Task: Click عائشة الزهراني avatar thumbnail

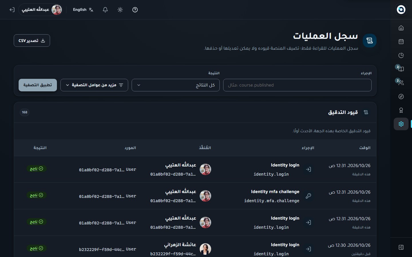Action: [x=205, y=249]
